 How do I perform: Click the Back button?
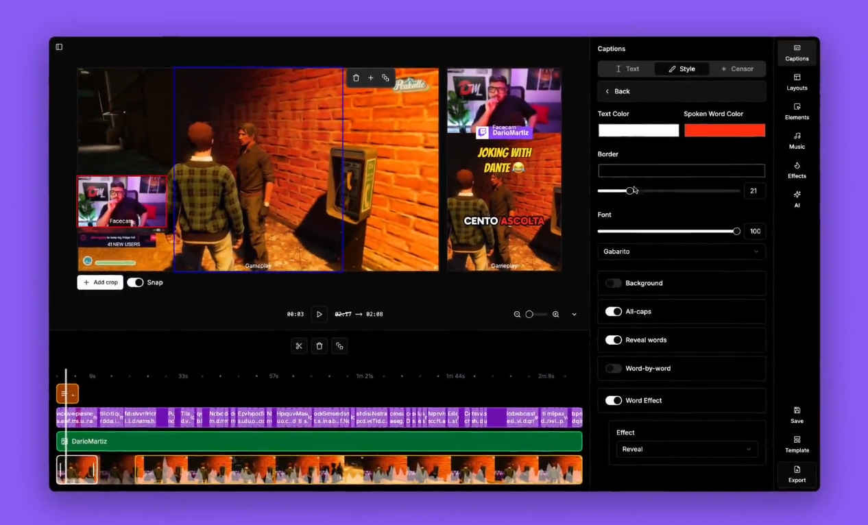pos(617,91)
